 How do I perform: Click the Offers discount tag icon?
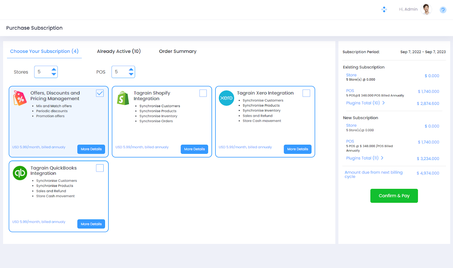click(20, 98)
